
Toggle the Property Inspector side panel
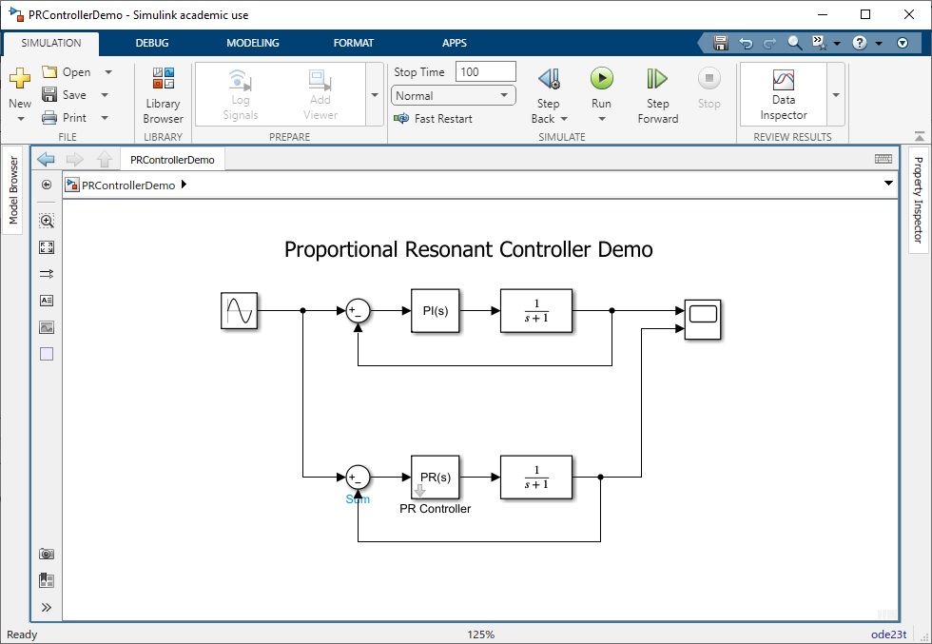point(918,200)
